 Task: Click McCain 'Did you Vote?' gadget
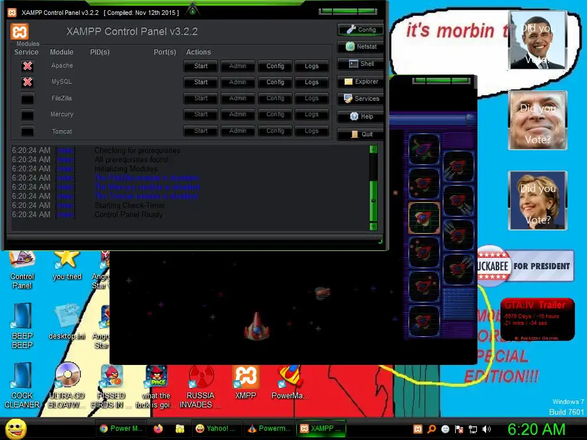(538, 120)
